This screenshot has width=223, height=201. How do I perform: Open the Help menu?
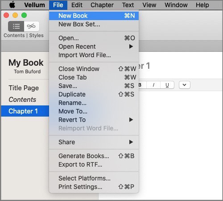pyautogui.click(x=202, y=5)
